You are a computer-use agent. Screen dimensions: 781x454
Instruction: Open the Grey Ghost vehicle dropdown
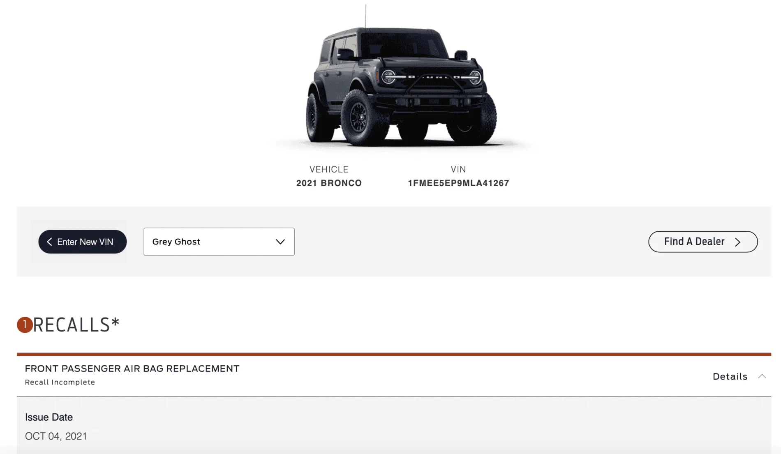[219, 242]
